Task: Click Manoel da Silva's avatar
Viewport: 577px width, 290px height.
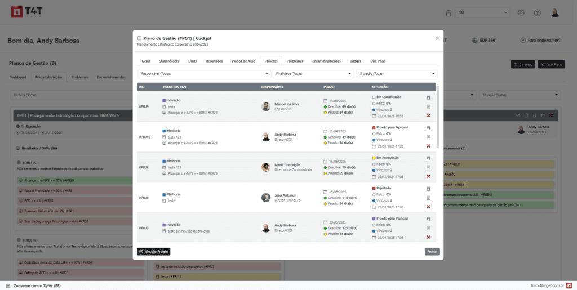Action: tap(266, 106)
